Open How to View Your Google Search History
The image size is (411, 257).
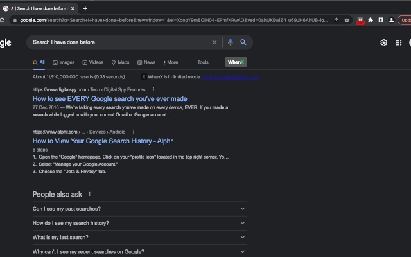tap(103, 141)
